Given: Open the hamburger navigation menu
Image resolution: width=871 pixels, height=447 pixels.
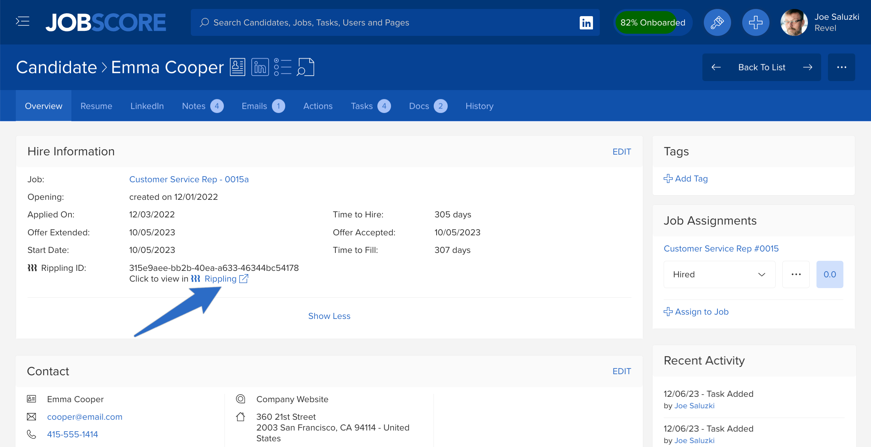Looking at the screenshot, I should tap(23, 22).
